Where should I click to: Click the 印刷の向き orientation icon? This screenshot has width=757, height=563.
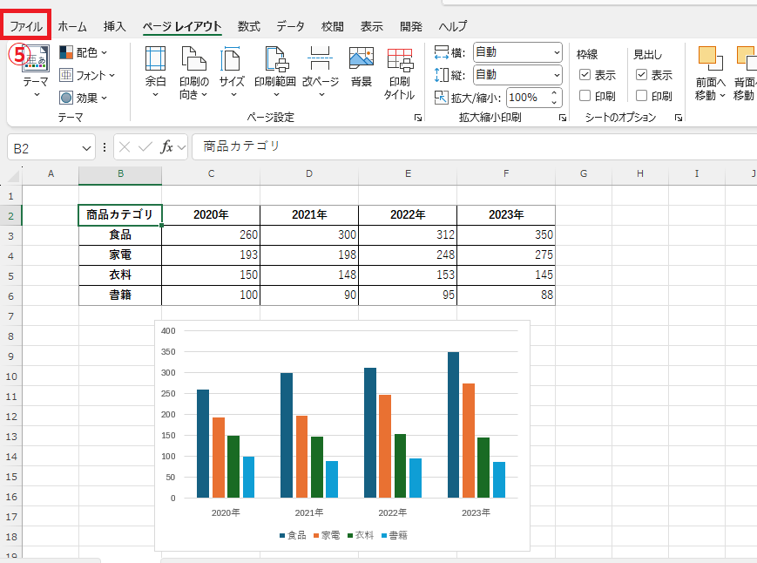click(x=194, y=59)
